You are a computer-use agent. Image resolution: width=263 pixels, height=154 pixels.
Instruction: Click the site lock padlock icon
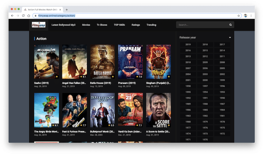pos(35,16)
